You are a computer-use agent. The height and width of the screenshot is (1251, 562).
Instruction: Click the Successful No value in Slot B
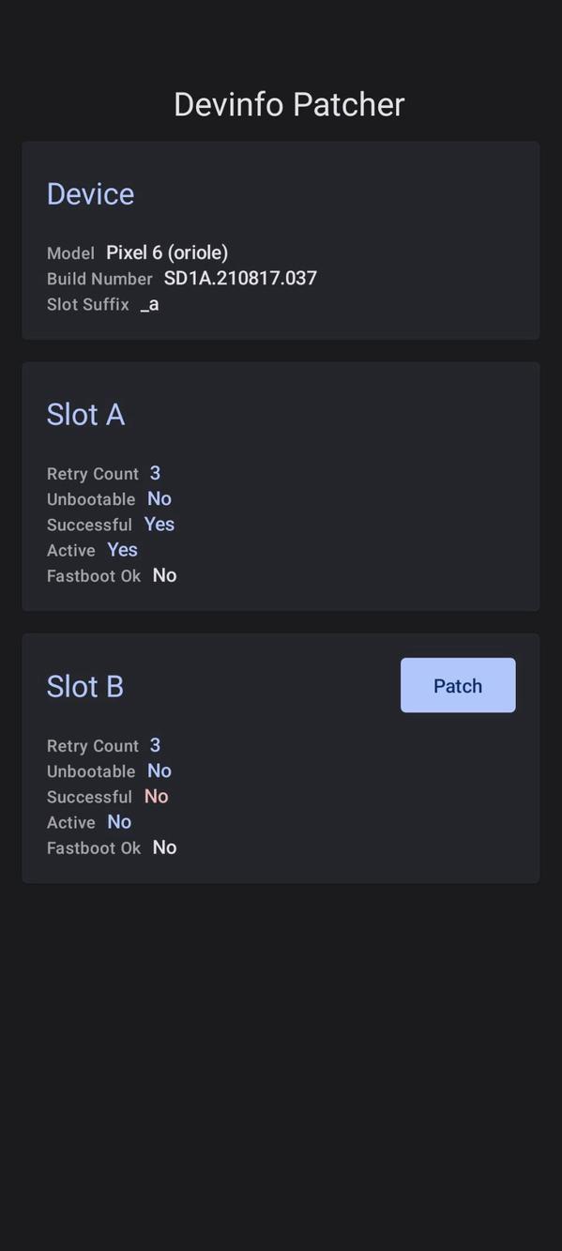point(156,796)
